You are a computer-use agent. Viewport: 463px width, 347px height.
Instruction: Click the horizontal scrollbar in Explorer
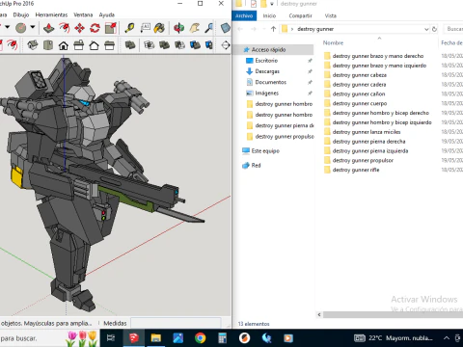coord(393,314)
